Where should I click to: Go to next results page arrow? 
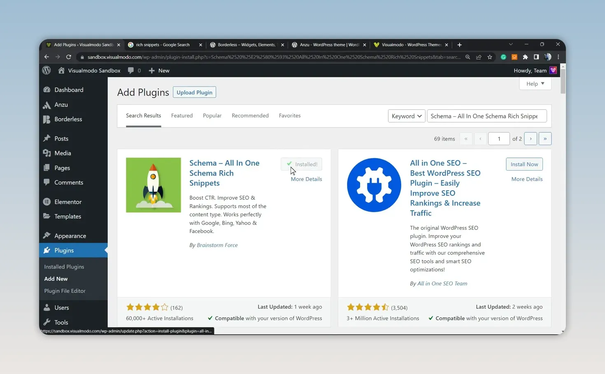531,139
